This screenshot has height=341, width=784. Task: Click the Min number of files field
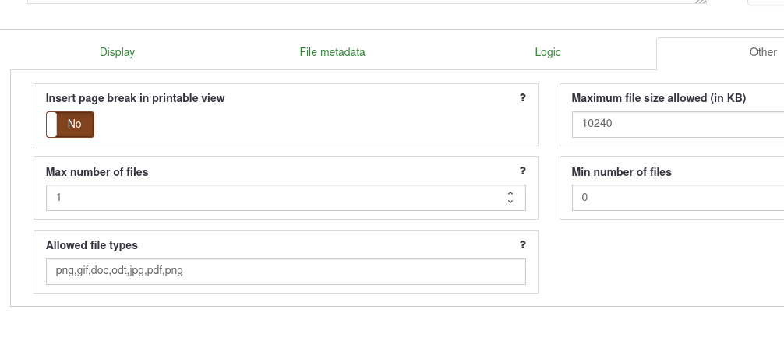click(x=676, y=198)
